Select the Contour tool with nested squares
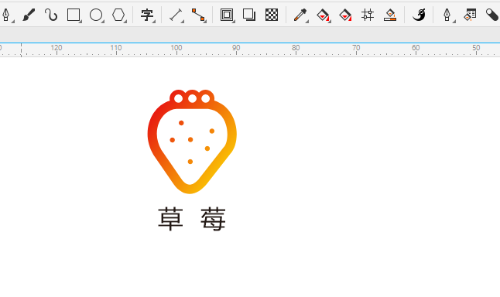This screenshot has width=500, height=297. [x=227, y=15]
